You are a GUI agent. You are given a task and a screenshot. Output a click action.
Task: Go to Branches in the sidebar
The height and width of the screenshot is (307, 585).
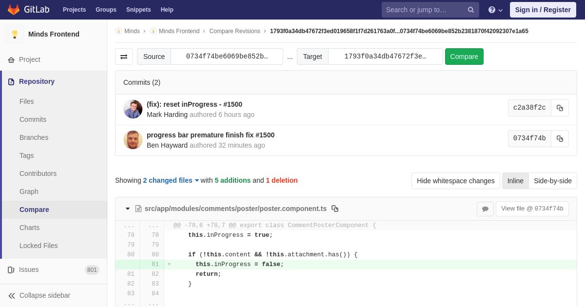pyautogui.click(x=34, y=137)
